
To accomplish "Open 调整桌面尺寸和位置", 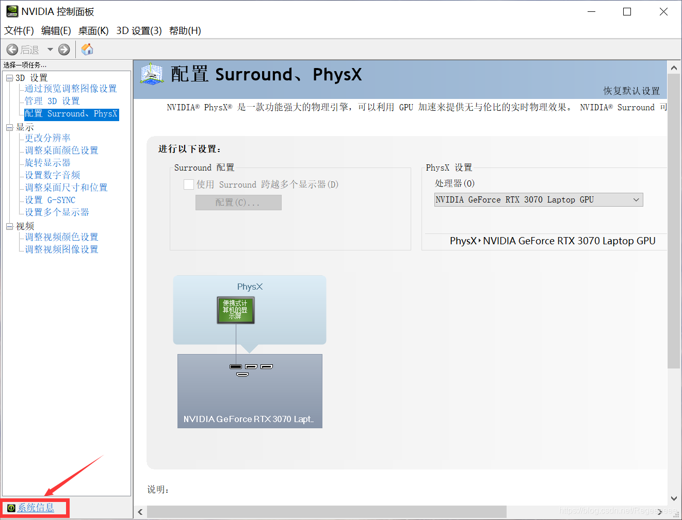I will 67,188.
